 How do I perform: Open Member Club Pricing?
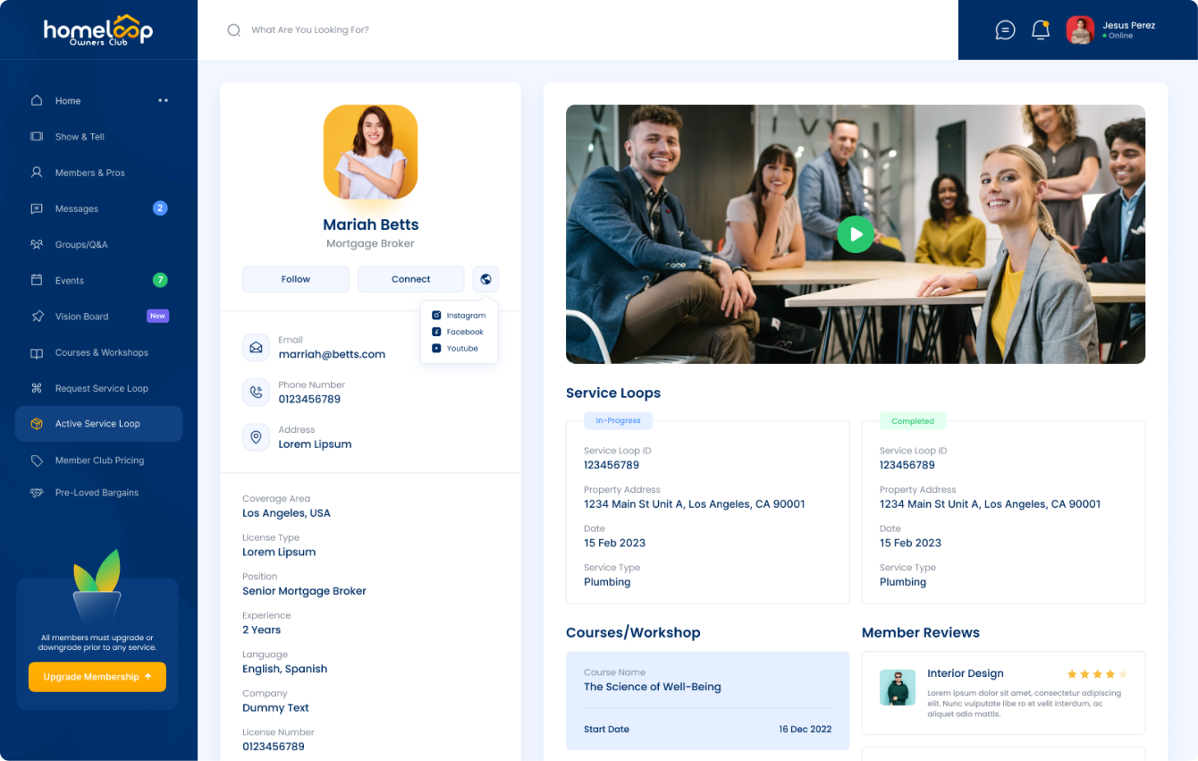(x=98, y=461)
